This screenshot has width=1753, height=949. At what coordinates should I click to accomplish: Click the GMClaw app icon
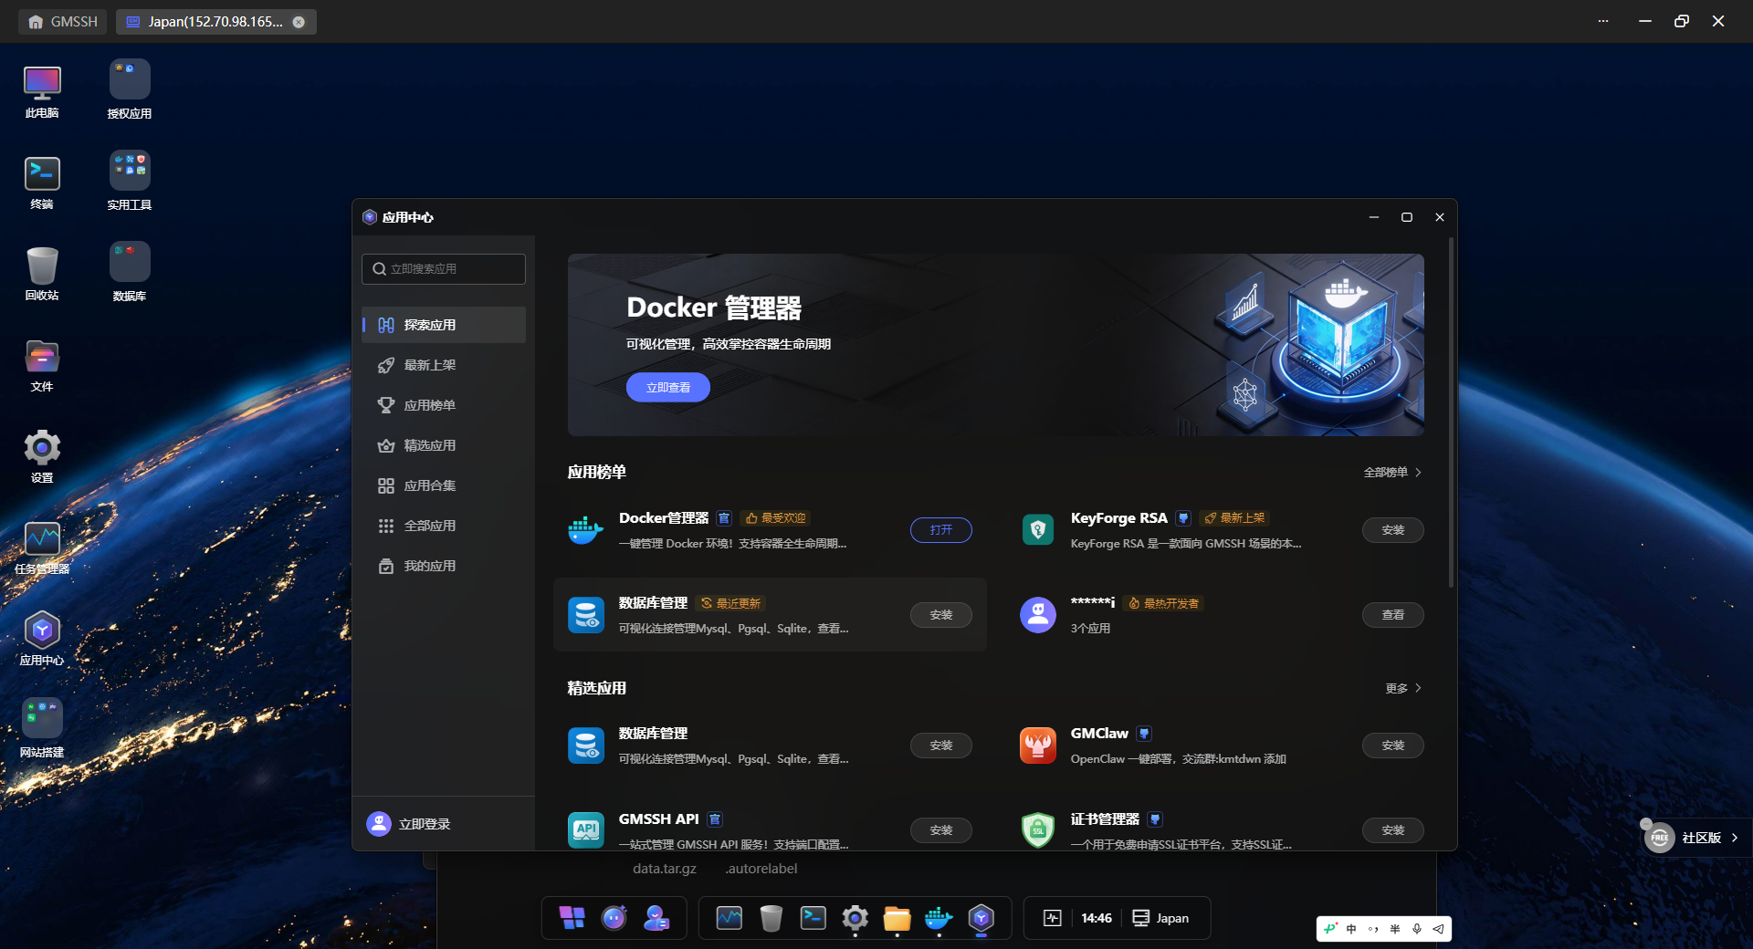(1038, 746)
